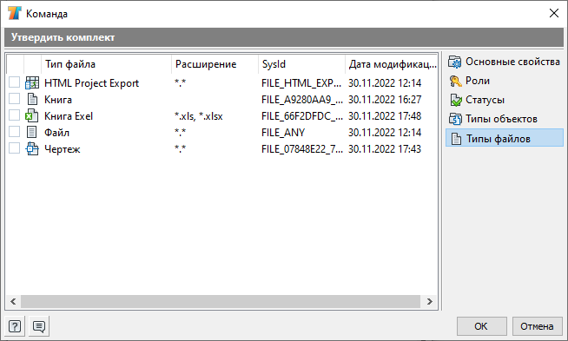The image size is (568, 341).
Task: Check the HTML Project Export checkbox
Action: point(14,82)
